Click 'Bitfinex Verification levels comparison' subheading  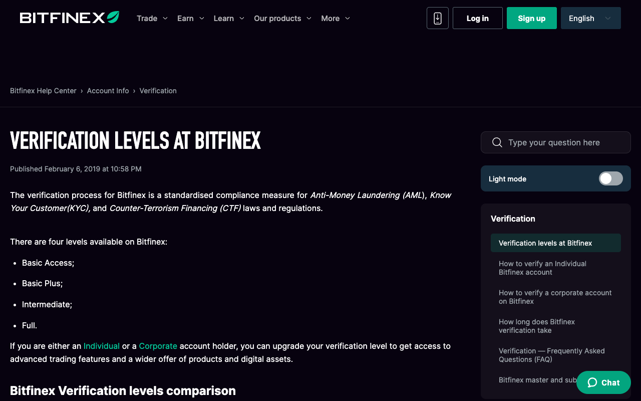123,390
